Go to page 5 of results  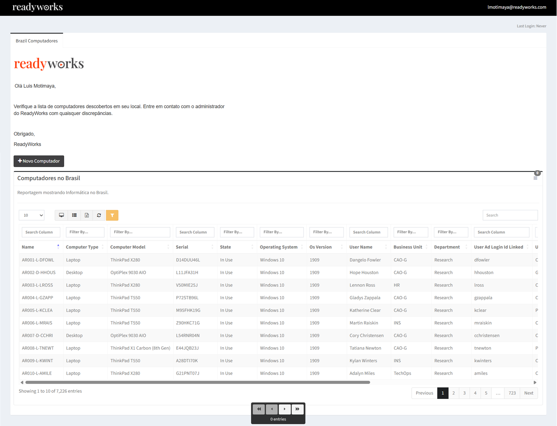[486, 393]
